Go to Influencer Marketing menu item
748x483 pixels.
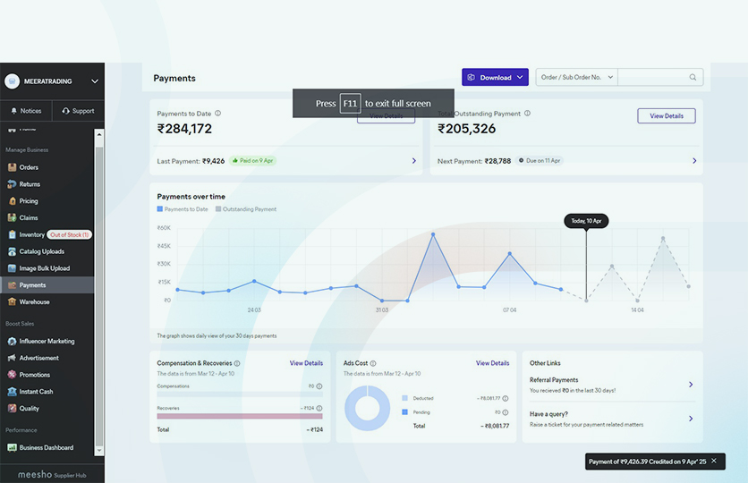pyautogui.click(x=47, y=341)
